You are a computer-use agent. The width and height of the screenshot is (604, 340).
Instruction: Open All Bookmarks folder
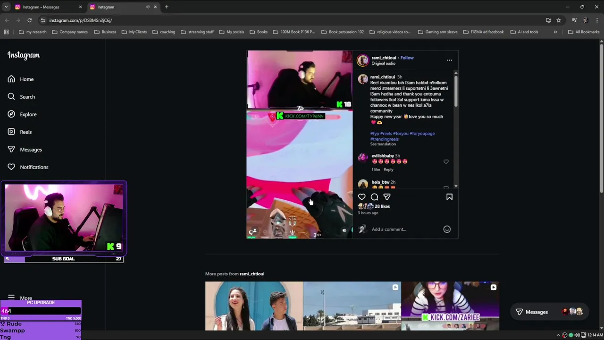tap(584, 32)
